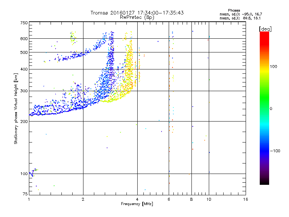Click the phase colorbar
The width and height of the screenshot is (289, 217).
click(264, 108)
